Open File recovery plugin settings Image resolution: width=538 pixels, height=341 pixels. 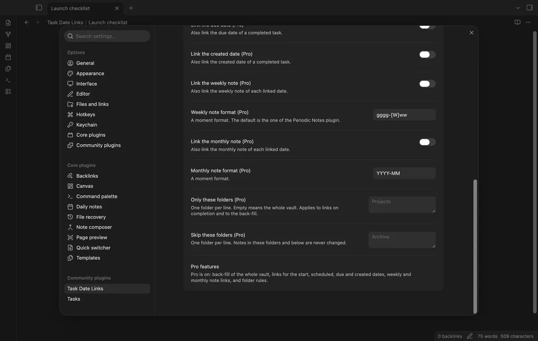point(107,217)
